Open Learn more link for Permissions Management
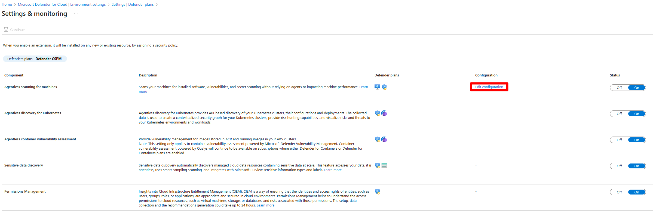 [265, 205]
